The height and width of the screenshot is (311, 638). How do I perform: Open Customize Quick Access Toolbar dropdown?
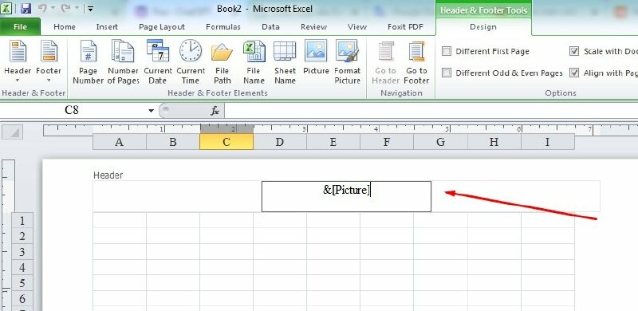[90, 8]
